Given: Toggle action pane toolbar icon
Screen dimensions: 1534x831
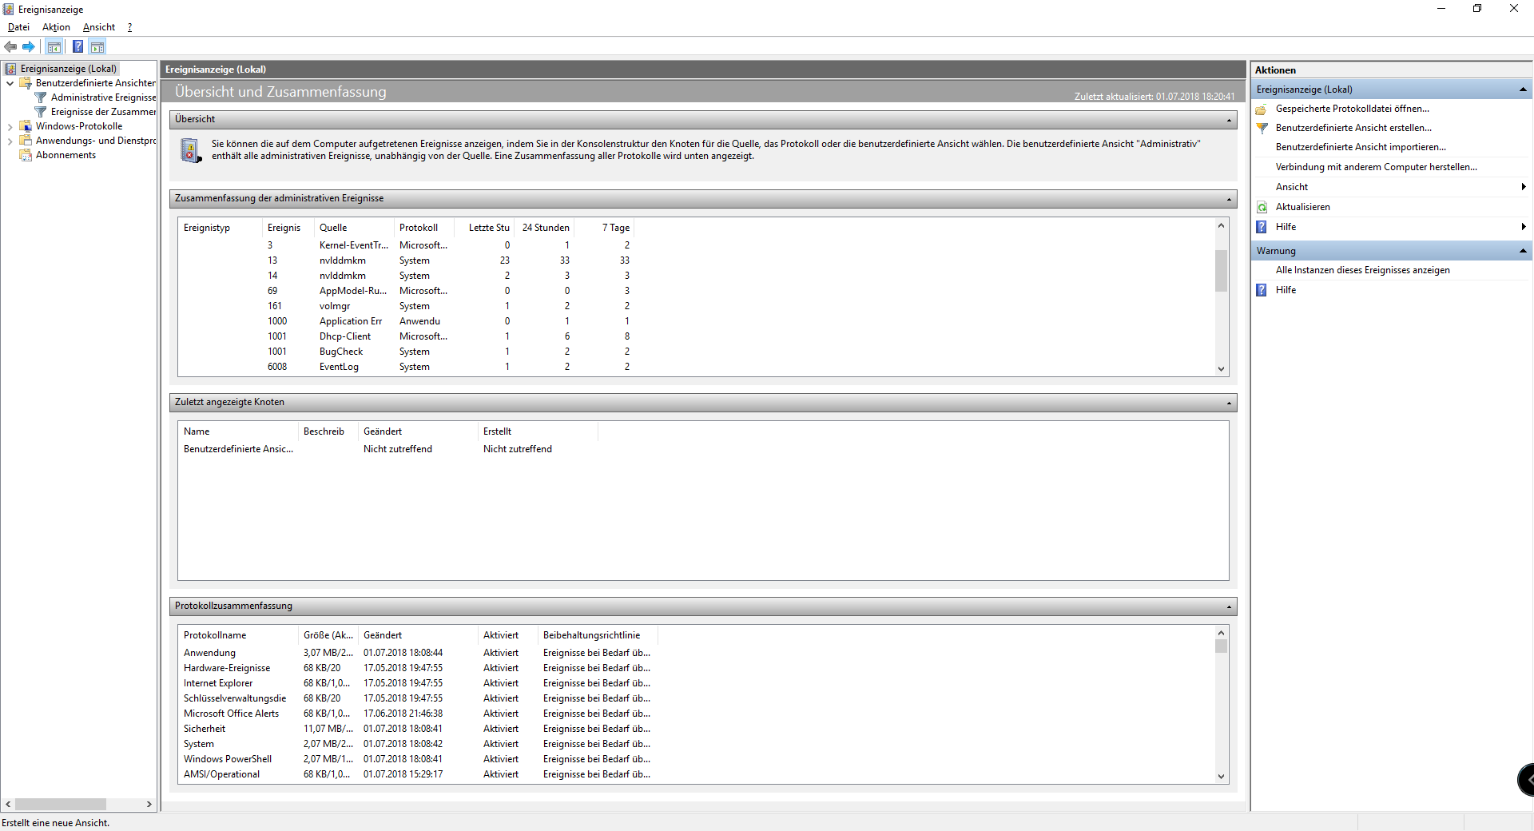Looking at the screenshot, I should (97, 46).
